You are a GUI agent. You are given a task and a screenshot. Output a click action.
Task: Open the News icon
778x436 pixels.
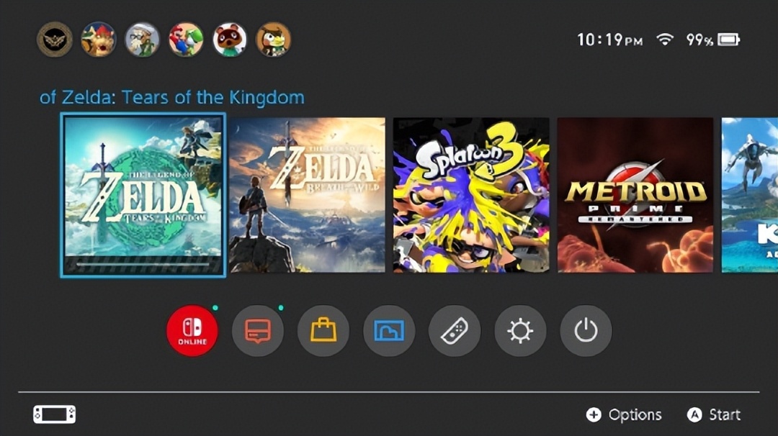click(257, 330)
